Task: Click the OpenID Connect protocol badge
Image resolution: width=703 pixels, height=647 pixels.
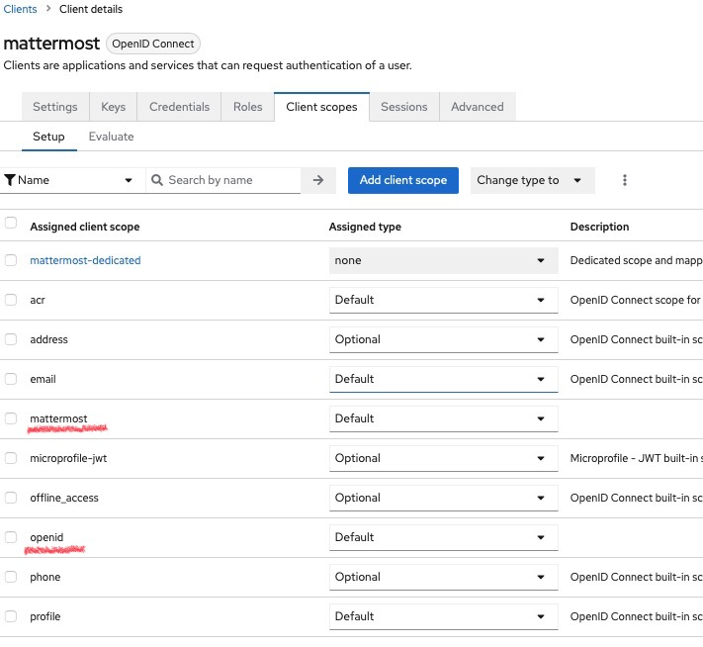Action: click(x=153, y=44)
